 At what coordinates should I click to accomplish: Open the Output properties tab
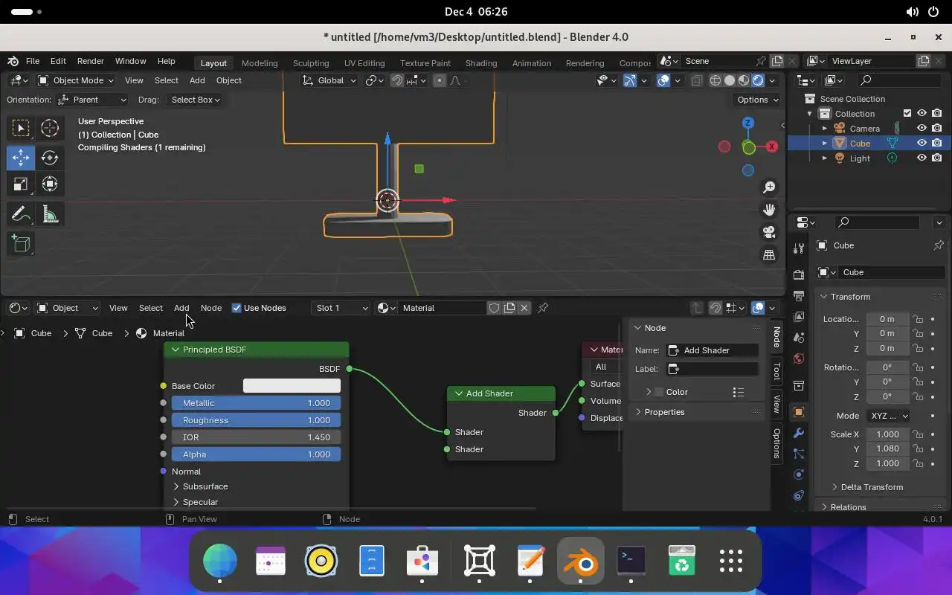coord(799,295)
